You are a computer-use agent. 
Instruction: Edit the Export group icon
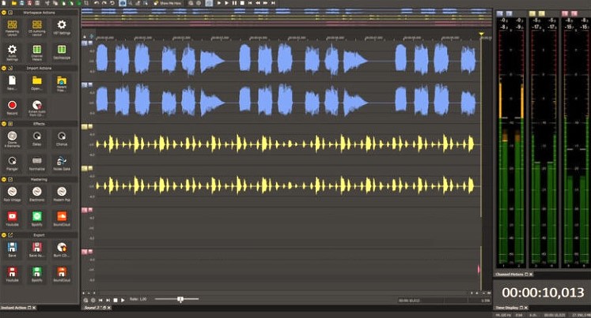10,235
